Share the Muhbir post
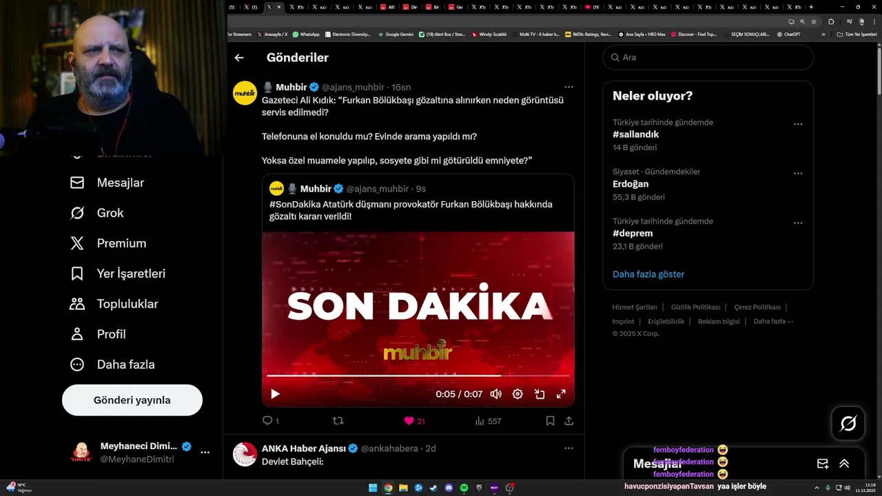Image resolution: width=882 pixels, height=496 pixels. pos(568,420)
